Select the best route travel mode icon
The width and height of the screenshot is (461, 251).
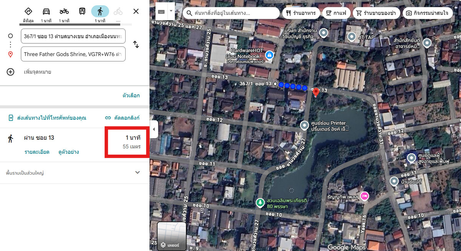[x=28, y=12]
